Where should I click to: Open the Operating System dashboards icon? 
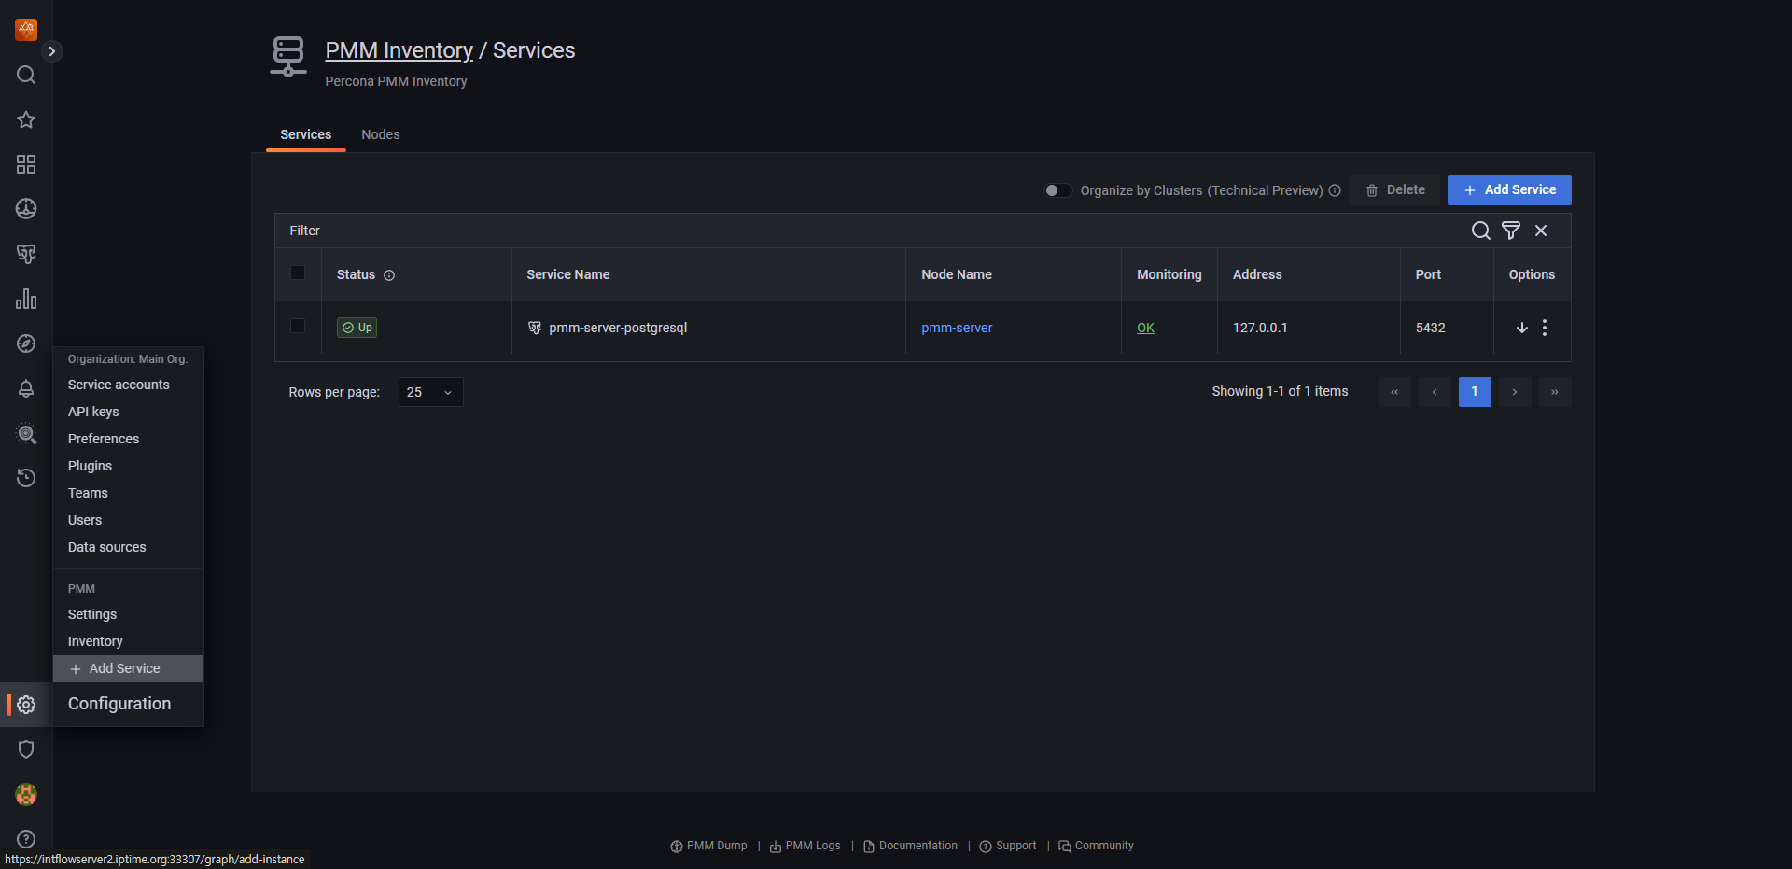[x=26, y=209]
